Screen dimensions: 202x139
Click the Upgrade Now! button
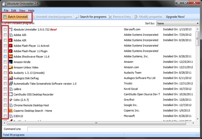[x=175, y=17]
